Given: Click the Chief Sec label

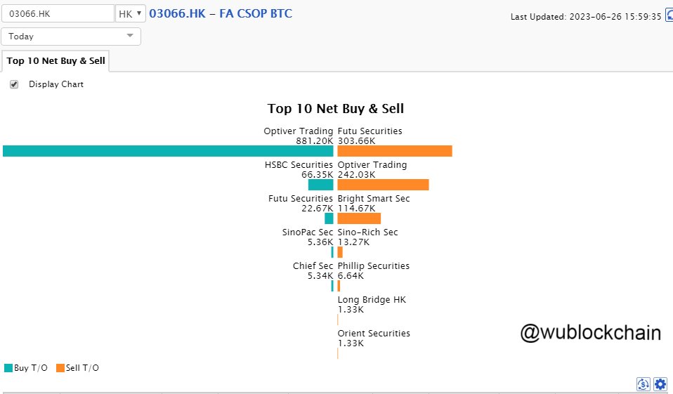Looking at the screenshot, I should coord(313,265).
